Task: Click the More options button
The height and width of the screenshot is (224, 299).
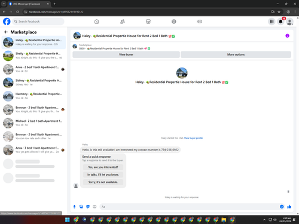Action: pos(236,54)
